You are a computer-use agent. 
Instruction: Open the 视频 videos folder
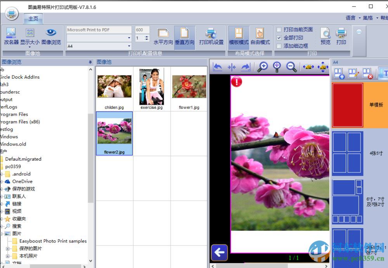[x=17, y=211]
